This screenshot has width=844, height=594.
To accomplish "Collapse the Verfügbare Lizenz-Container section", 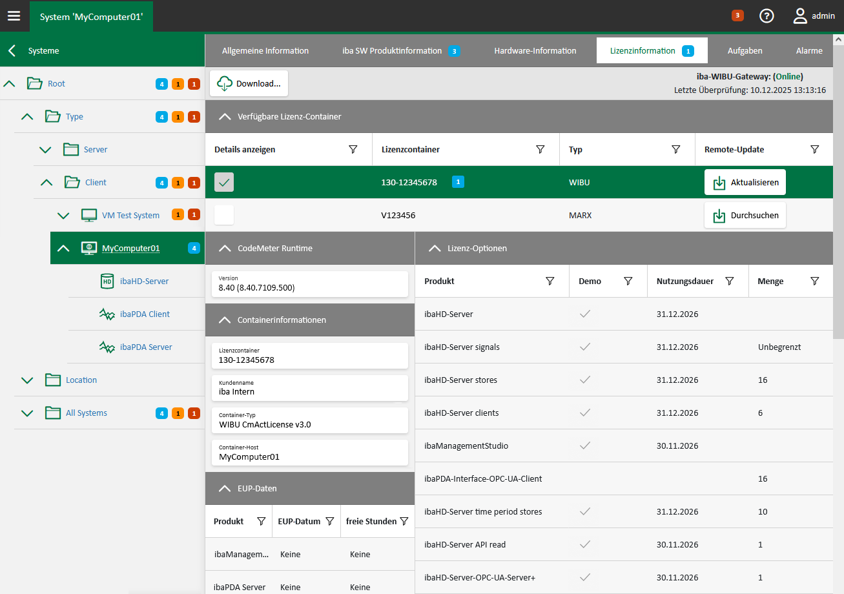I will tap(225, 116).
